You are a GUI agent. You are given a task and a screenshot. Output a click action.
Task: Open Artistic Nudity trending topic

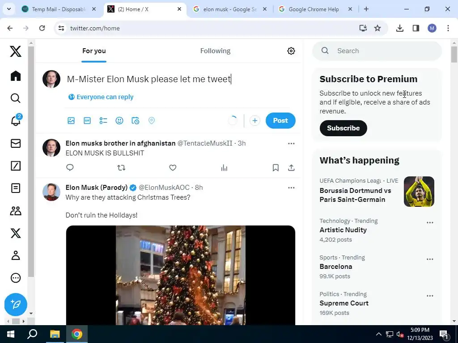343,230
